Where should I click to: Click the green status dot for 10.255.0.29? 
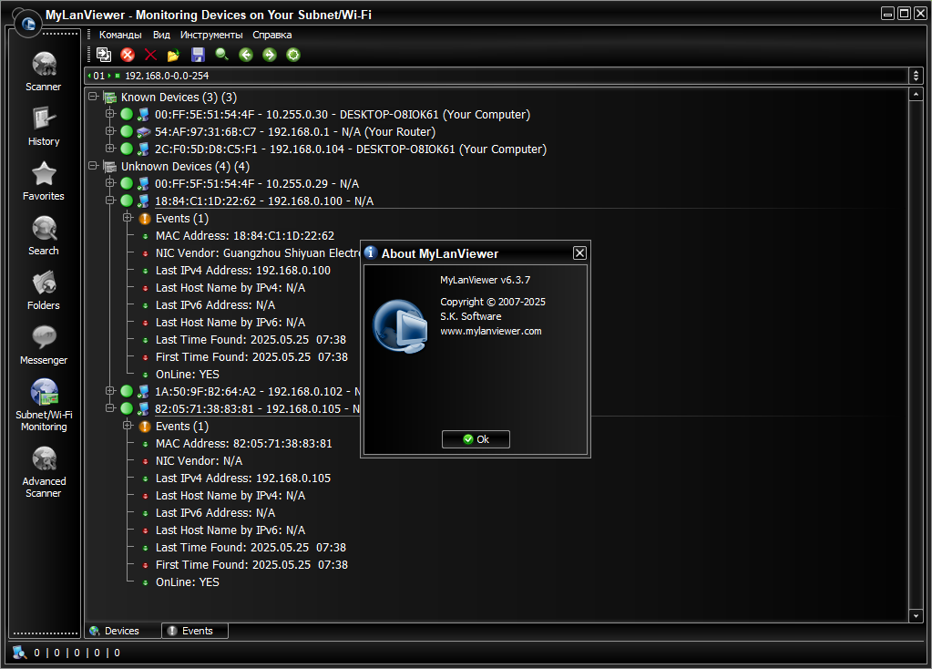[127, 183]
